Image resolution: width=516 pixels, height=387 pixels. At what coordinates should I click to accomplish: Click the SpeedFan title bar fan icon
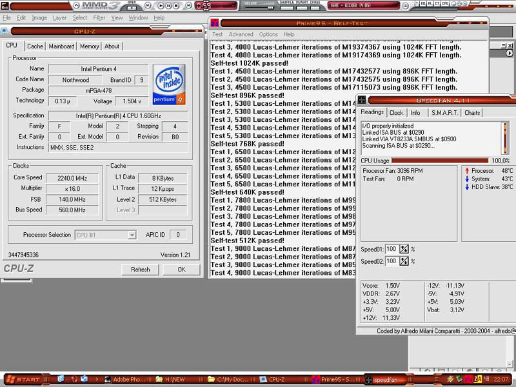click(x=362, y=99)
